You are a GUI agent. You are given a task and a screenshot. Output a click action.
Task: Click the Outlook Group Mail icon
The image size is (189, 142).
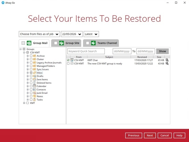pyautogui.click(x=29, y=43)
